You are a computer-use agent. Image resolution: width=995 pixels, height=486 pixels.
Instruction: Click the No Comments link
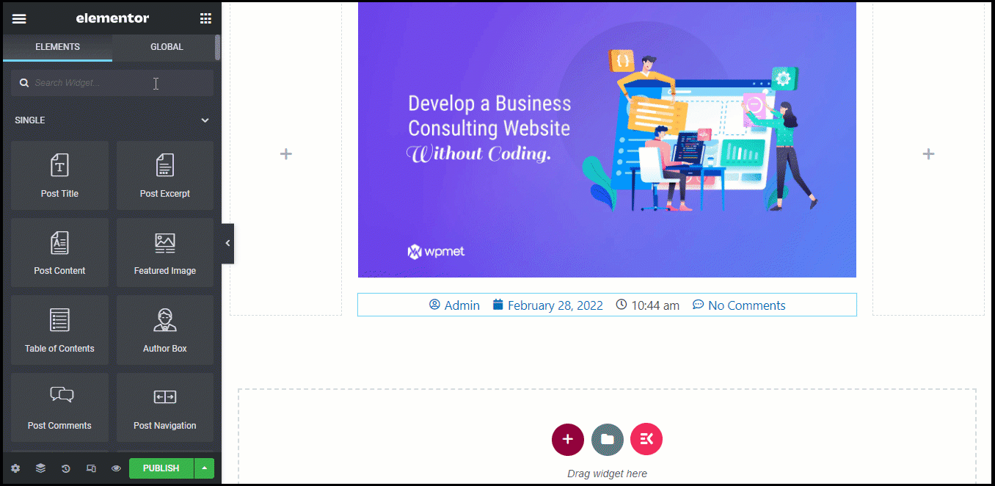(x=739, y=305)
